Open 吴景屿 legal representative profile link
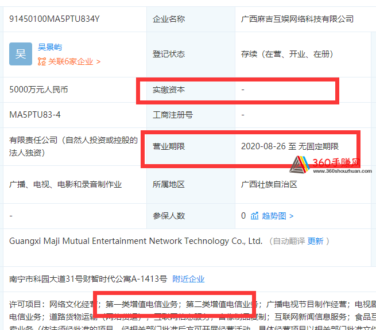Screen dimensions: 376x330 pyautogui.click(x=50, y=47)
